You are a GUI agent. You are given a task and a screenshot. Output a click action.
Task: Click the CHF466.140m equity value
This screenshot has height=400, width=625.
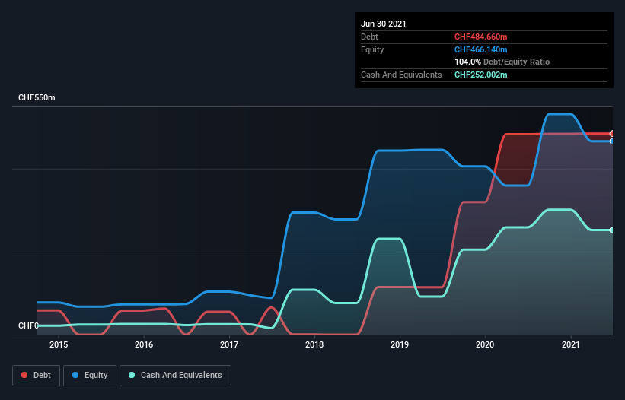[480, 49]
